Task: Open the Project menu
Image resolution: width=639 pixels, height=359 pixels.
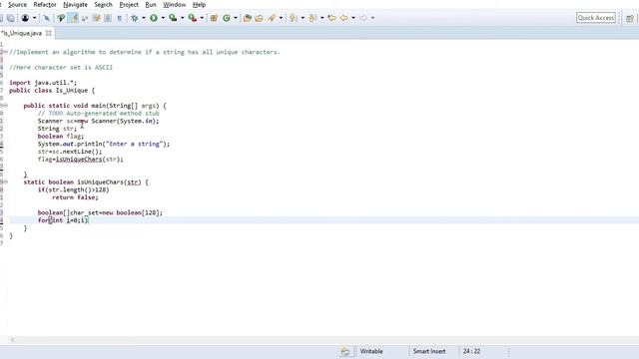Action: 129,4
